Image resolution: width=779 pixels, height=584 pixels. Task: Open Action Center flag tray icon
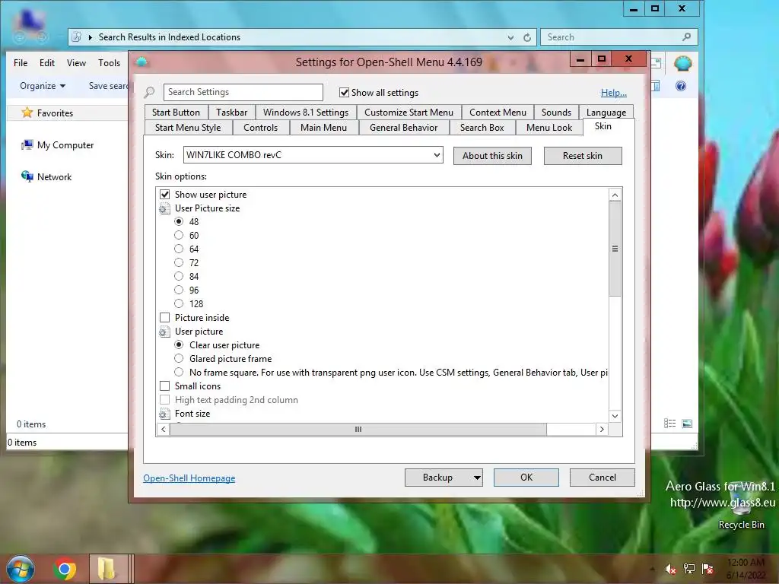[x=707, y=569]
